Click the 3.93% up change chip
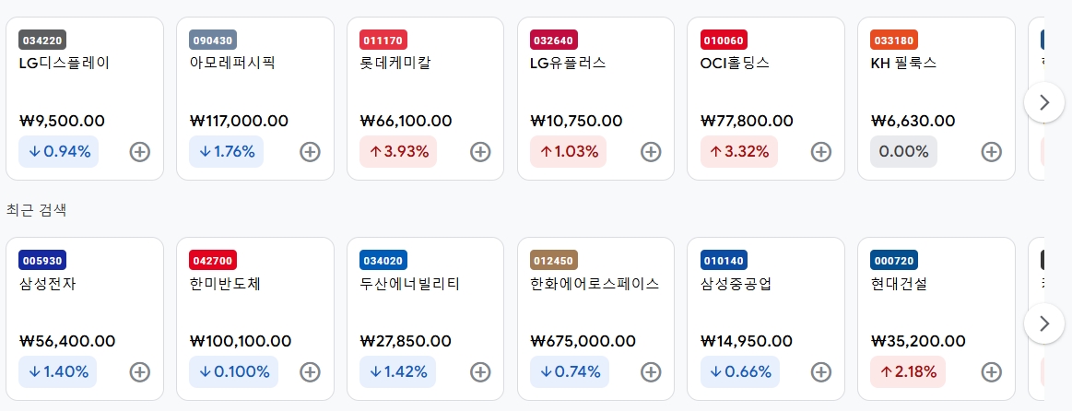Screen dimensions: 1072x411 pyautogui.click(x=398, y=152)
